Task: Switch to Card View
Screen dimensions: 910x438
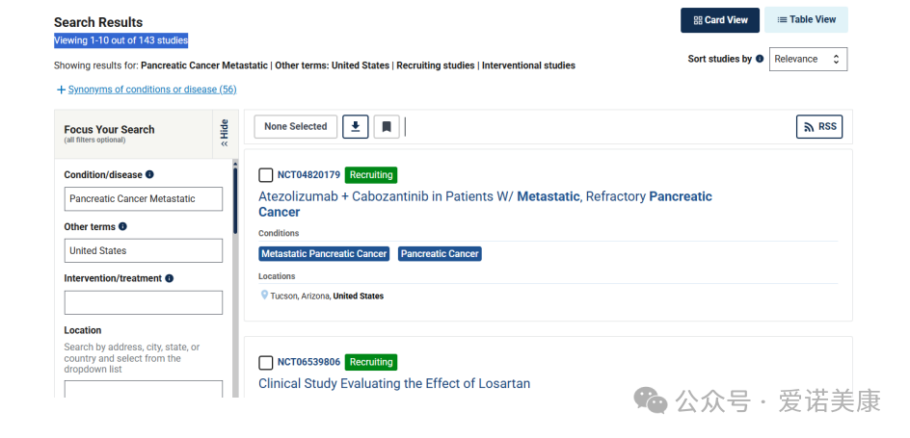Action: tap(720, 19)
